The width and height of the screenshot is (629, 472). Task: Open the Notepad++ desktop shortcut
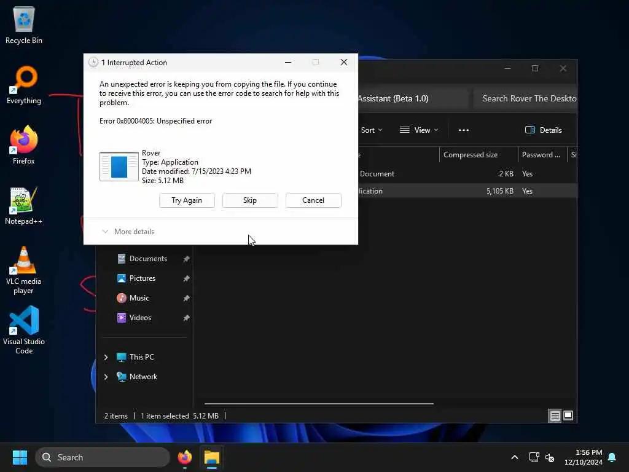(x=24, y=205)
